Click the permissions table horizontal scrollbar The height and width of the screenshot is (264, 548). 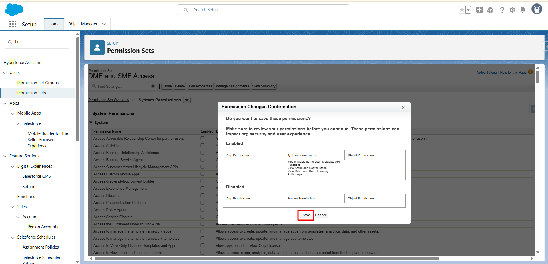click(267, 259)
